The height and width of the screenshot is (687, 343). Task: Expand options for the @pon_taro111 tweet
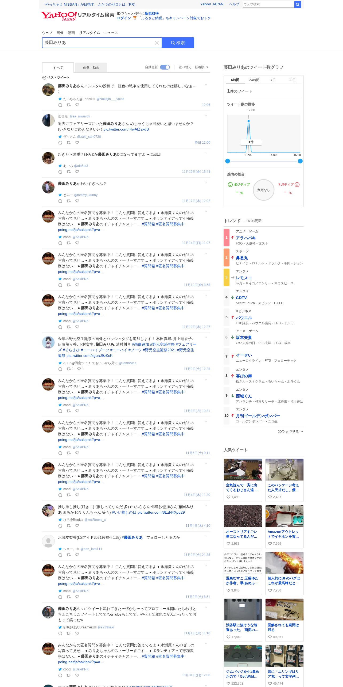[206, 536]
